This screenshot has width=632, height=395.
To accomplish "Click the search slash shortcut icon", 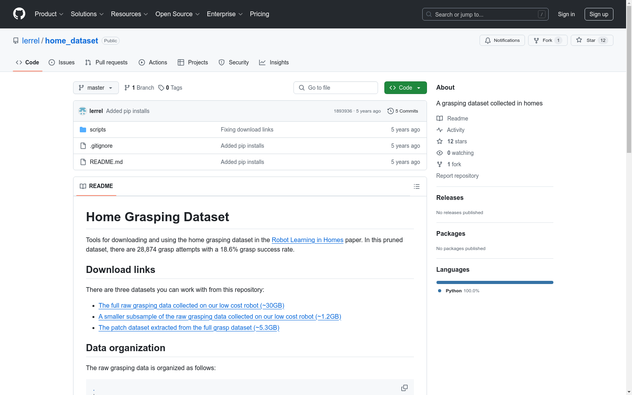I will pos(542,14).
